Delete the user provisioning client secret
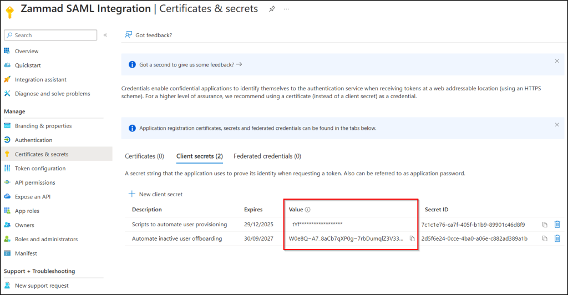The width and height of the screenshot is (568, 295). click(557, 225)
